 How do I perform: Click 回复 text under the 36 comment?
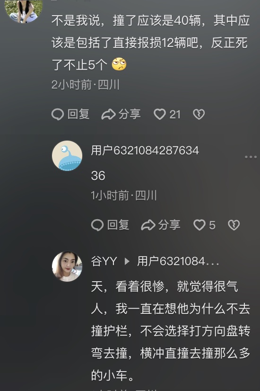(x=118, y=225)
